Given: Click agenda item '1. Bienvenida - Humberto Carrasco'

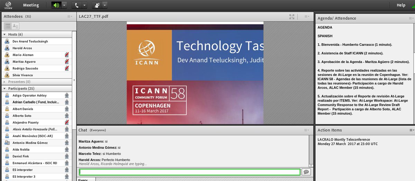Looking at the screenshot, I should (x=355, y=45).
